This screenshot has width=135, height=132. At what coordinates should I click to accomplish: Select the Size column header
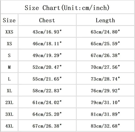(9, 20)
